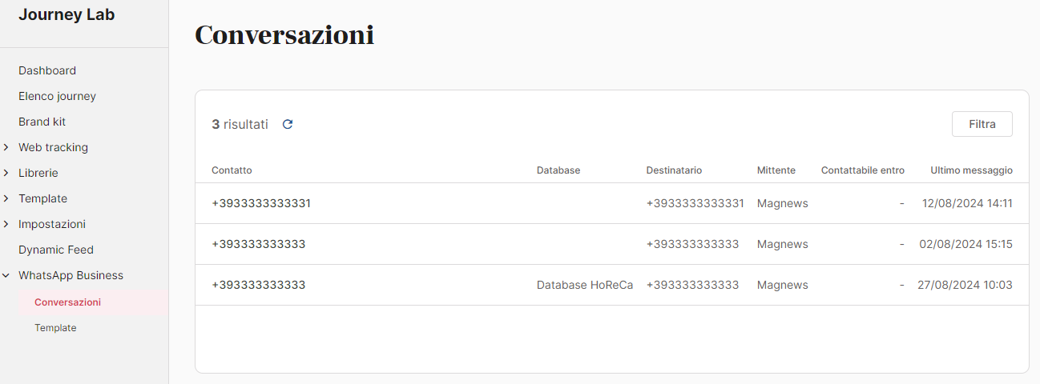The height and width of the screenshot is (384, 1040).
Task: Open the Filtra filter button
Action: point(982,124)
